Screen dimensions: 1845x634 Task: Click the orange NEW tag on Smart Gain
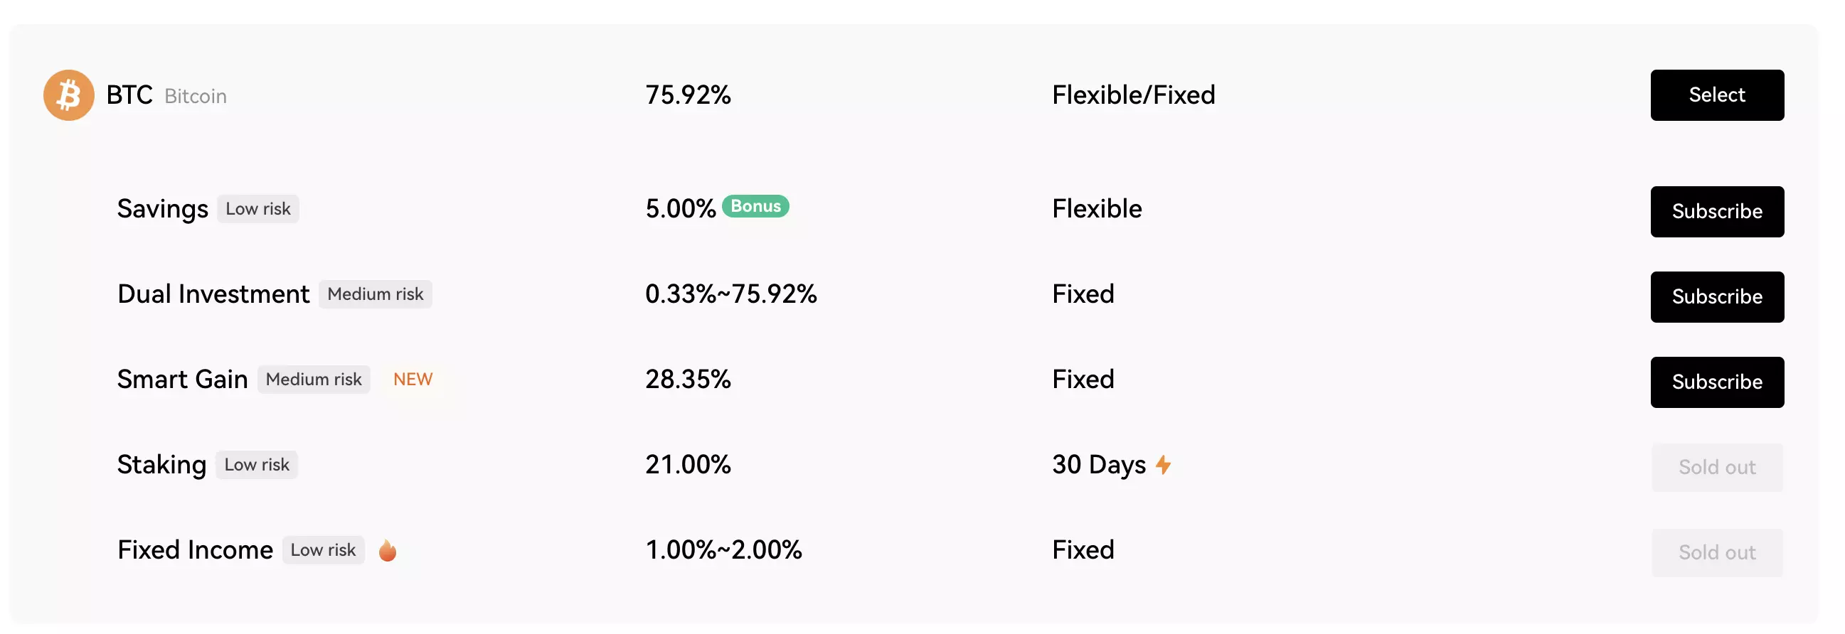(413, 380)
